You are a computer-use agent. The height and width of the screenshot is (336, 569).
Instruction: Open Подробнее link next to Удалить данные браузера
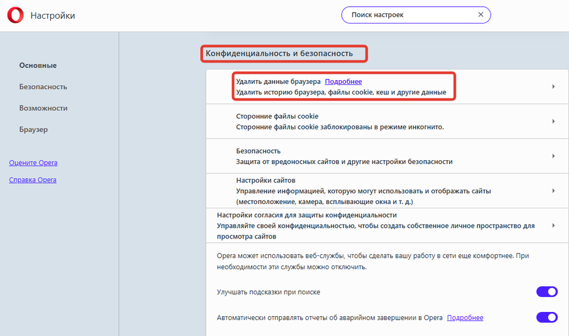click(343, 81)
